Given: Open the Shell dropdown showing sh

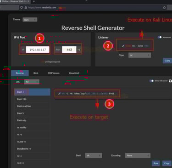Looking at the screenshot, I should (94, 156).
